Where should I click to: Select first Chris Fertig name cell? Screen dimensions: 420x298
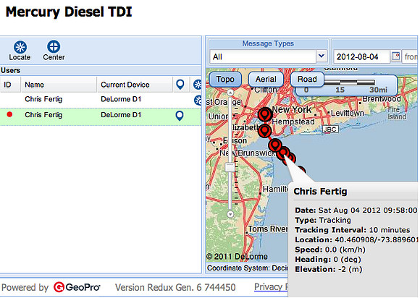(43, 99)
